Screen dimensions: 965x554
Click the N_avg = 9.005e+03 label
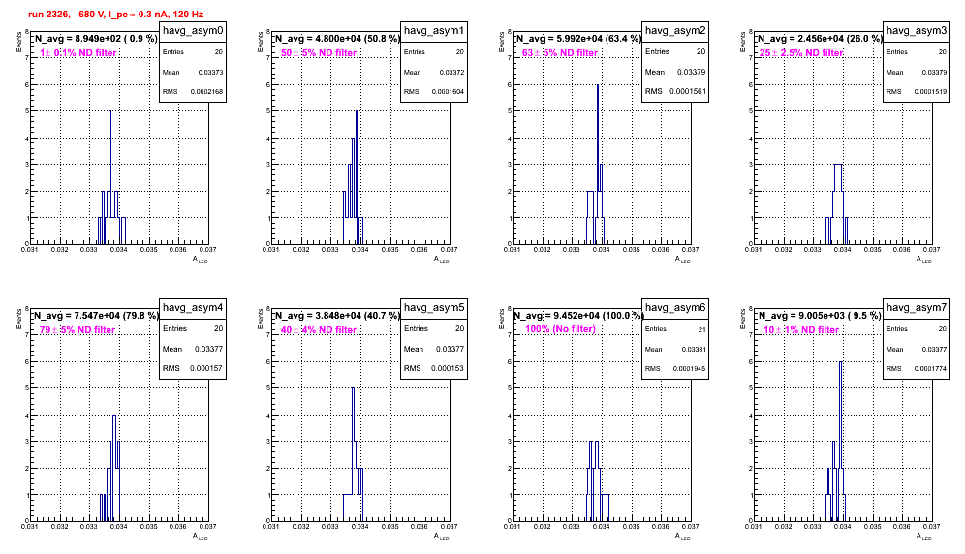(x=819, y=316)
